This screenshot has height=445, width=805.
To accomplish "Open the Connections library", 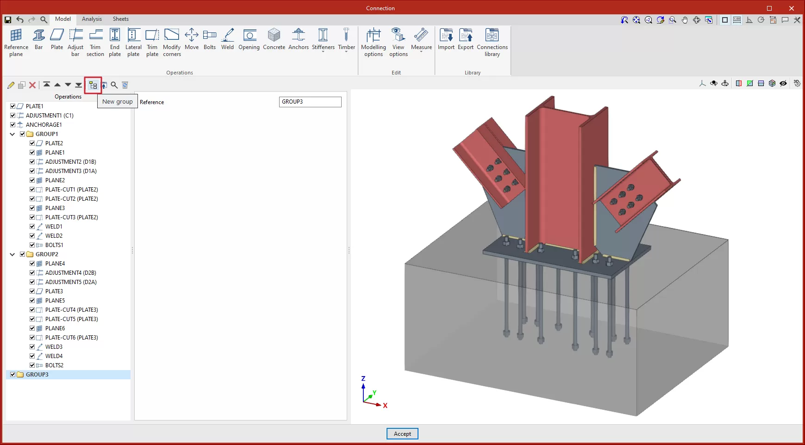I will pos(492,42).
